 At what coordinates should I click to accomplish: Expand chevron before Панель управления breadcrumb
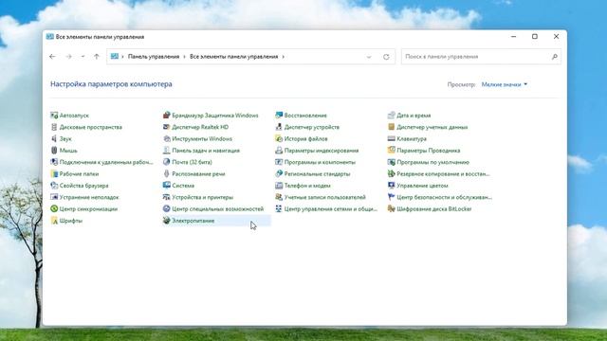pos(123,57)
